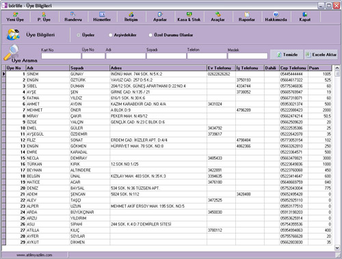Screen dimensions: 342x259
Task: Select the Özel Durumu Olanlar radio button
Action: coord(150,35)
